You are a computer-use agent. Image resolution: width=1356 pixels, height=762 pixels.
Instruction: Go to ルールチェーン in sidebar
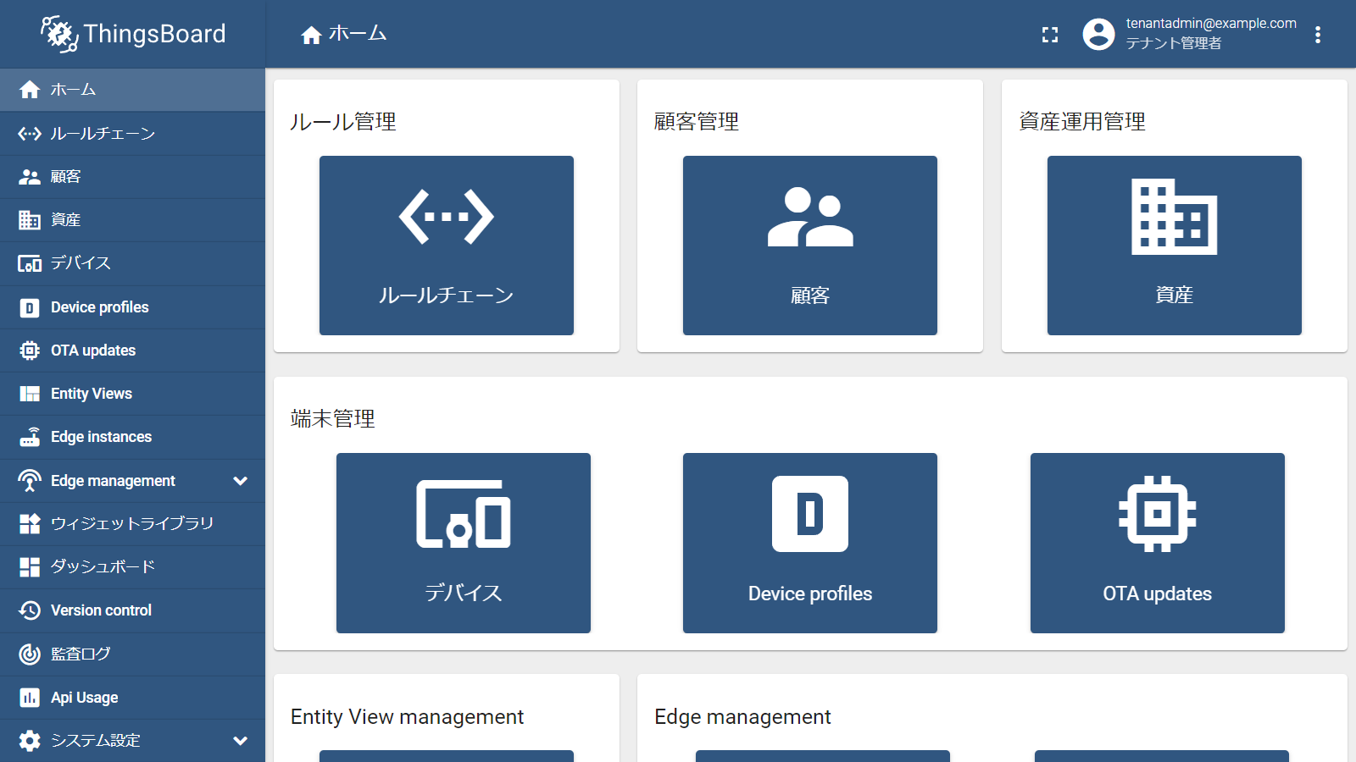tap(132, 134)
